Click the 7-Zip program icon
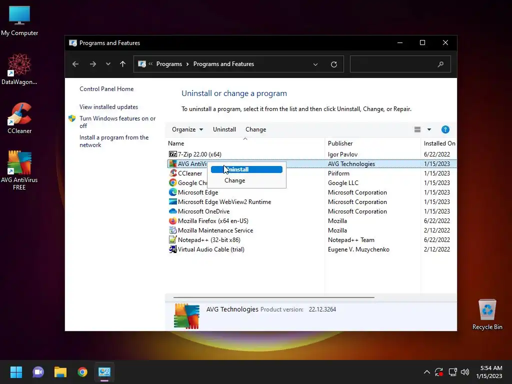 coord(172,154)
